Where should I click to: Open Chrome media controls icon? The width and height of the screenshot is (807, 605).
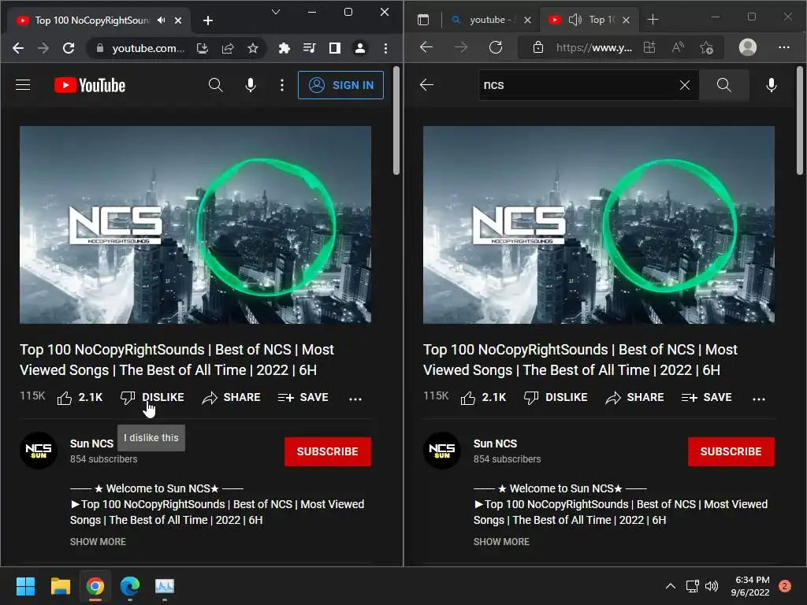[x=309, y=48]
